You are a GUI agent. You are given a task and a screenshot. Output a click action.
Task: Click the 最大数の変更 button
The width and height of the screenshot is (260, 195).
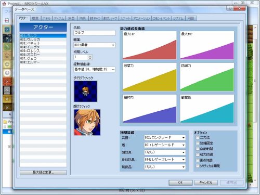tap(43, 173)
